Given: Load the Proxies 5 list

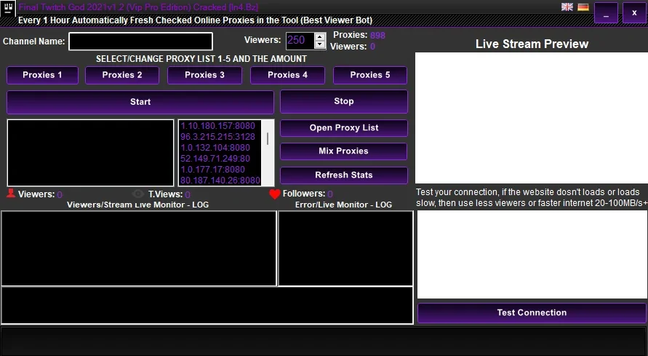Looking at the screenshot, I should 370,75.
